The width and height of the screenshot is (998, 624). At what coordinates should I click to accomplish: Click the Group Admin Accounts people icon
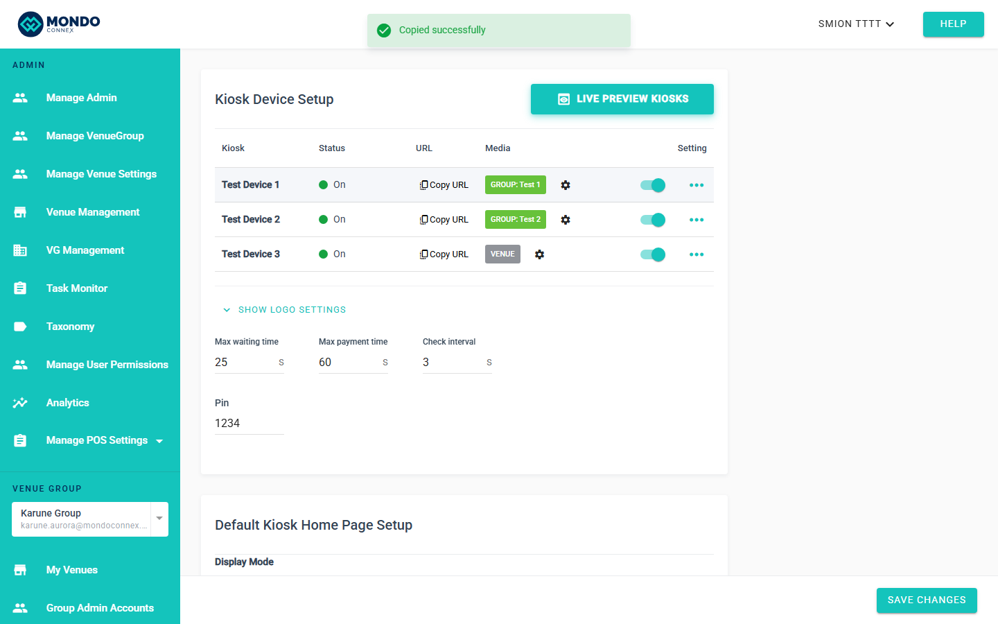click(20, 608)
